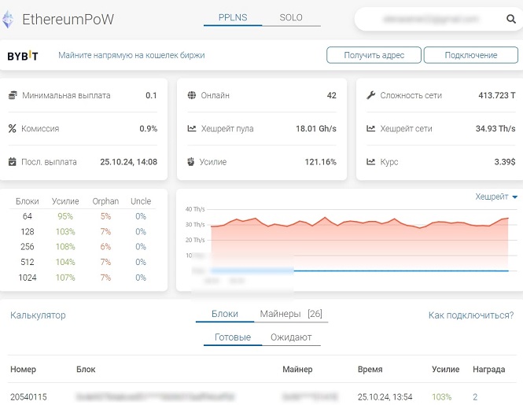Click the 95% effort value
Viewport: 523px width, 405px height.
(65, 216)
